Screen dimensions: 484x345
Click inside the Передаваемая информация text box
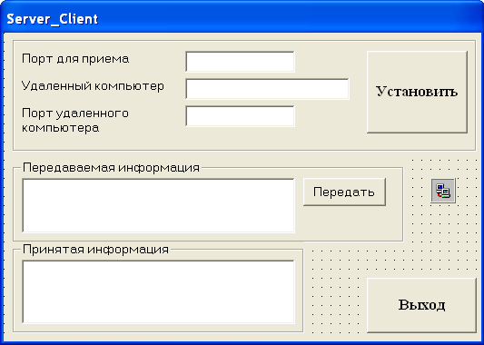tap(159, 205)
